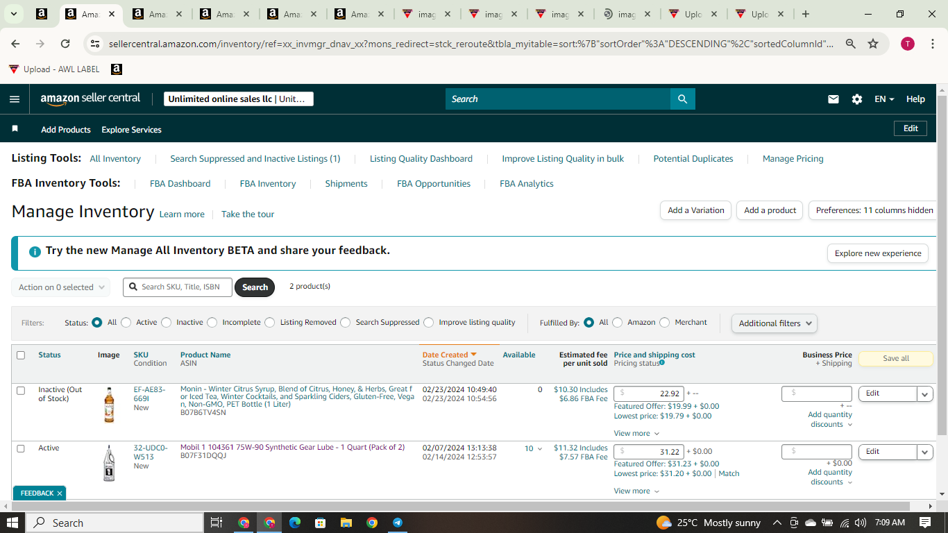Go to FBA Shipments
The width and height of the screenshot is (948, 533).
pyautogui.click(x=346, y=184)
